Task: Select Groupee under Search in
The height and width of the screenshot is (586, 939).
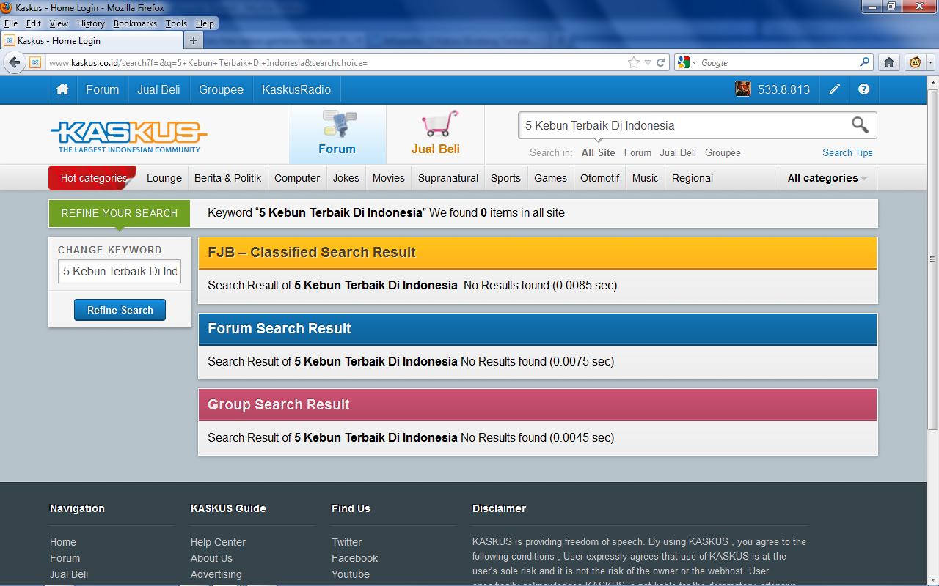Action: 723,152
